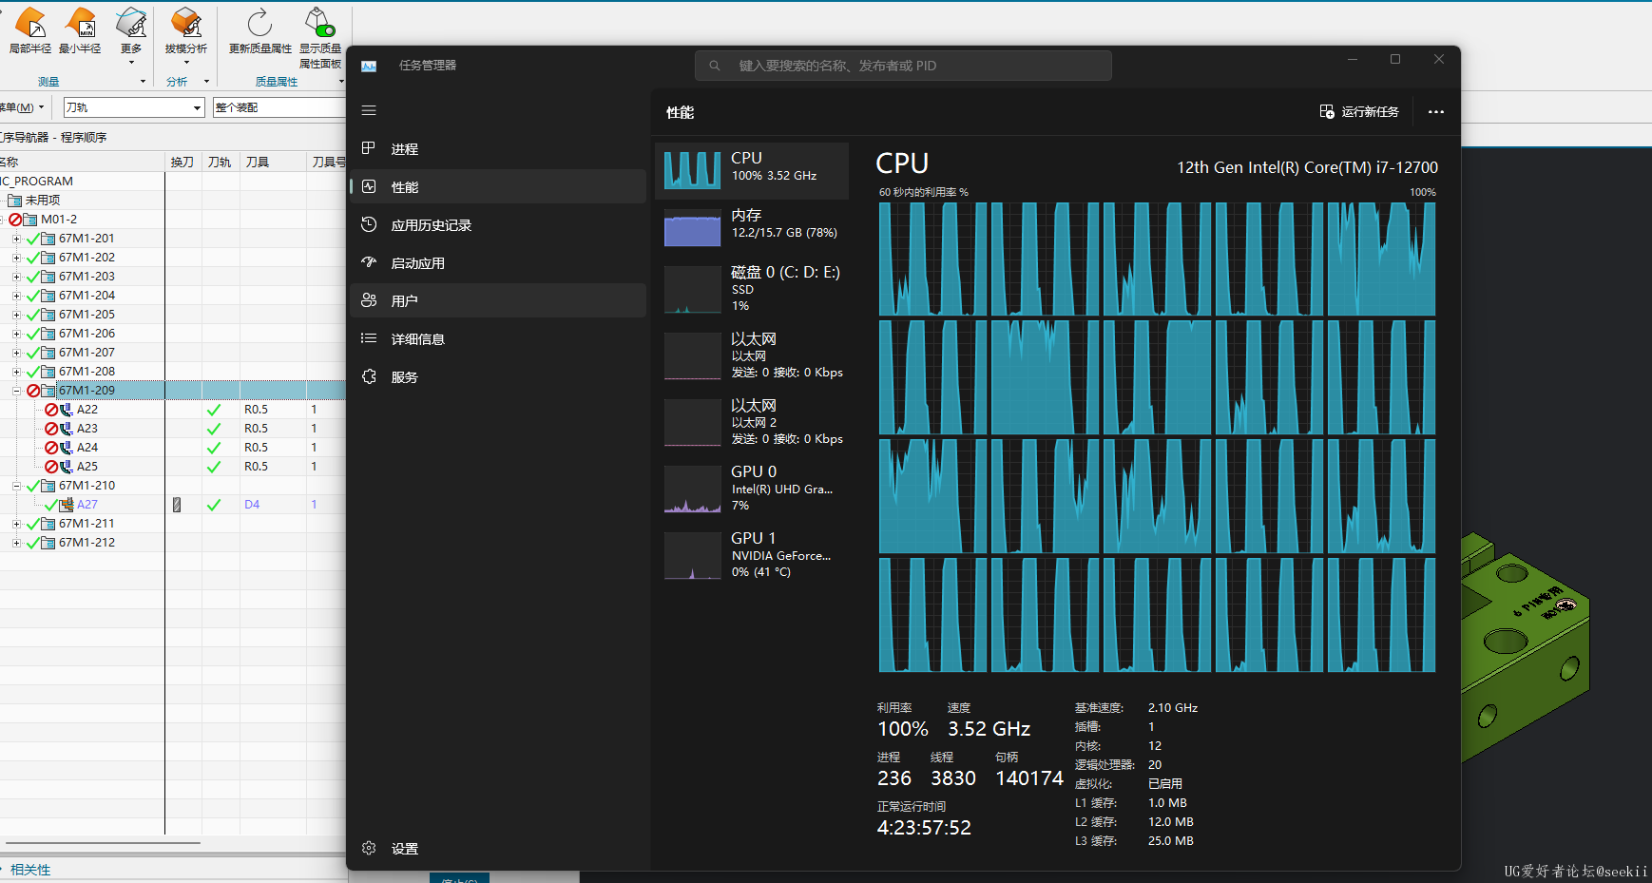Click the 刀轨 column header

(221, 163)
